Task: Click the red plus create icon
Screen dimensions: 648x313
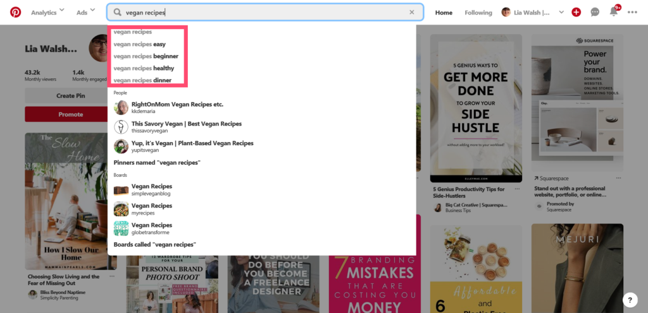Action: (x=576, y=13)
